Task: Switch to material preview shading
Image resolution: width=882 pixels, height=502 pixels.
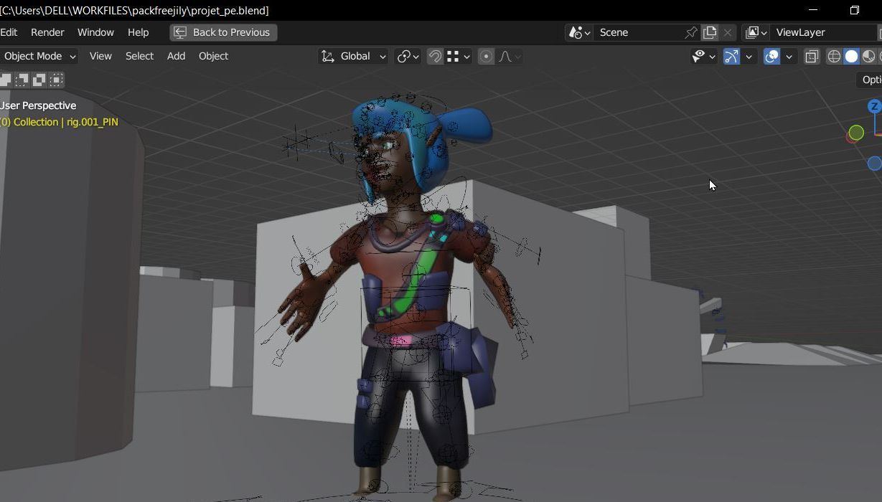Action: pyautogui.click(x=868, y=56)
